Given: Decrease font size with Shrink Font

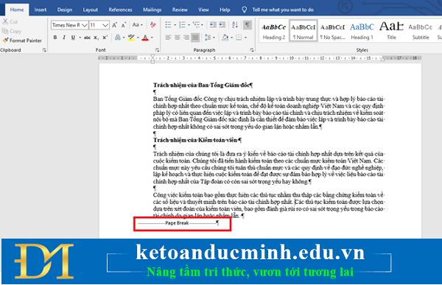Looking at the screenshot, I should pyautogui.click(x=124, y=25).
